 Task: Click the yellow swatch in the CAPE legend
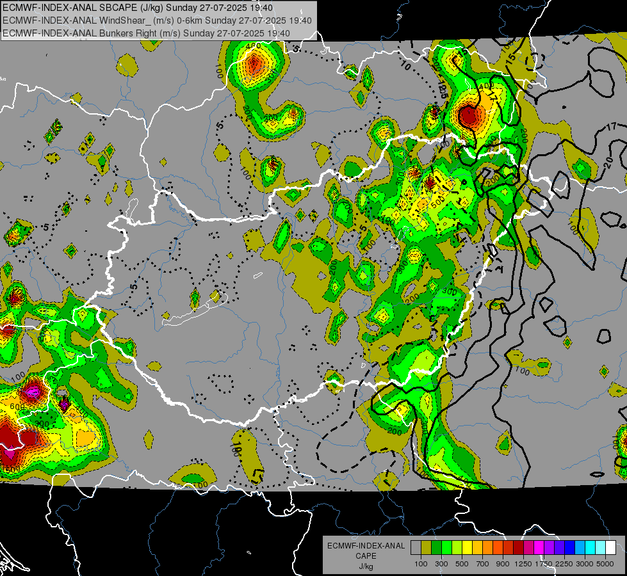click(467, 547)
